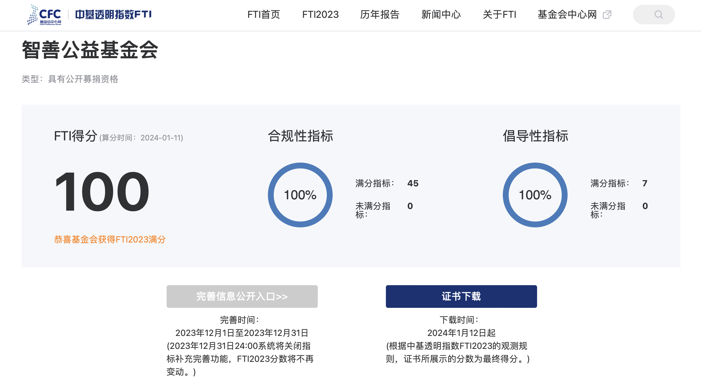Open the FTI2023 menu item
The image size is (701, 384).
[320, 14]
